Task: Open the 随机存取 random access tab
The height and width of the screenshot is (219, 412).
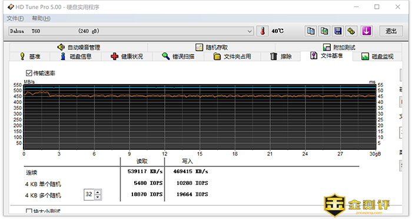Action: (211, 48)
